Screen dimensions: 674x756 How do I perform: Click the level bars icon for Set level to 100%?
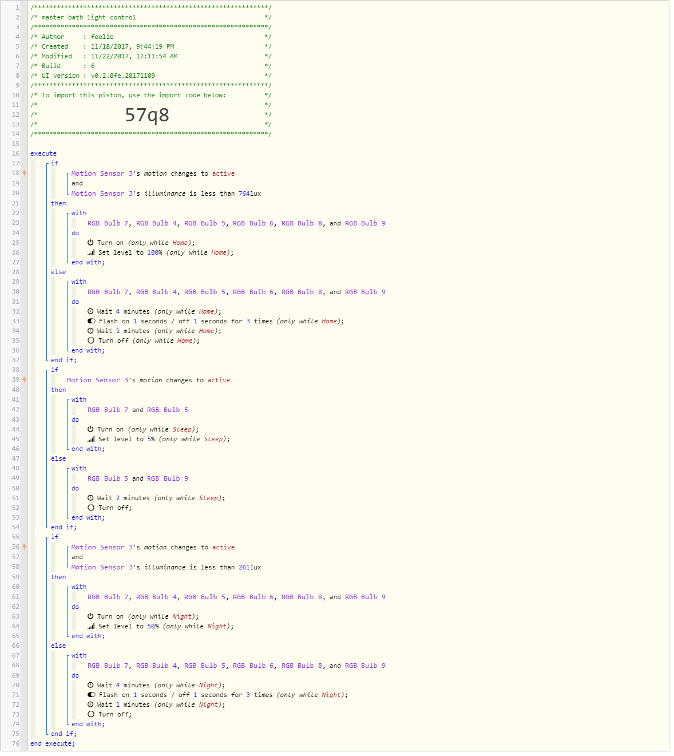click(91, 252)
